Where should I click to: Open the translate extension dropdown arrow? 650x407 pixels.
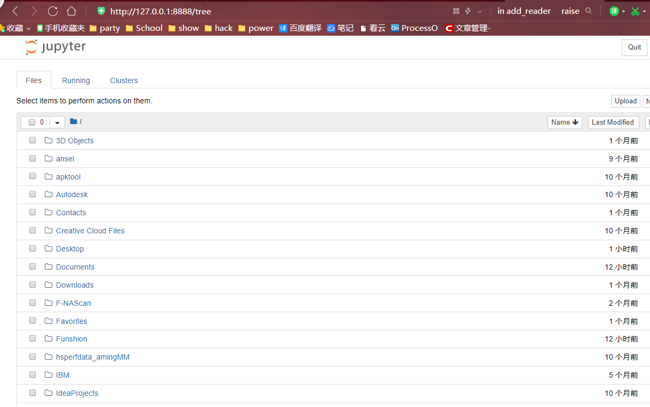tap(623, 11)
